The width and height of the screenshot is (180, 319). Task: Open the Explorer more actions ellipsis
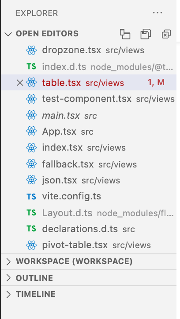click(157, 13)
